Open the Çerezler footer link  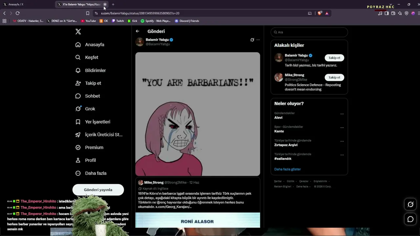point(304,181)
